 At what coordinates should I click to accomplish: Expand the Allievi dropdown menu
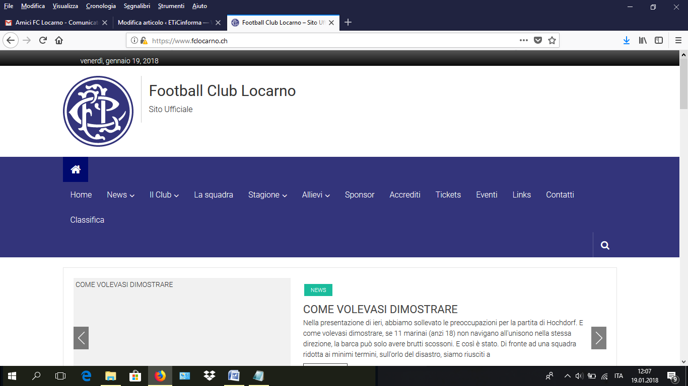[x=316, y=195]
